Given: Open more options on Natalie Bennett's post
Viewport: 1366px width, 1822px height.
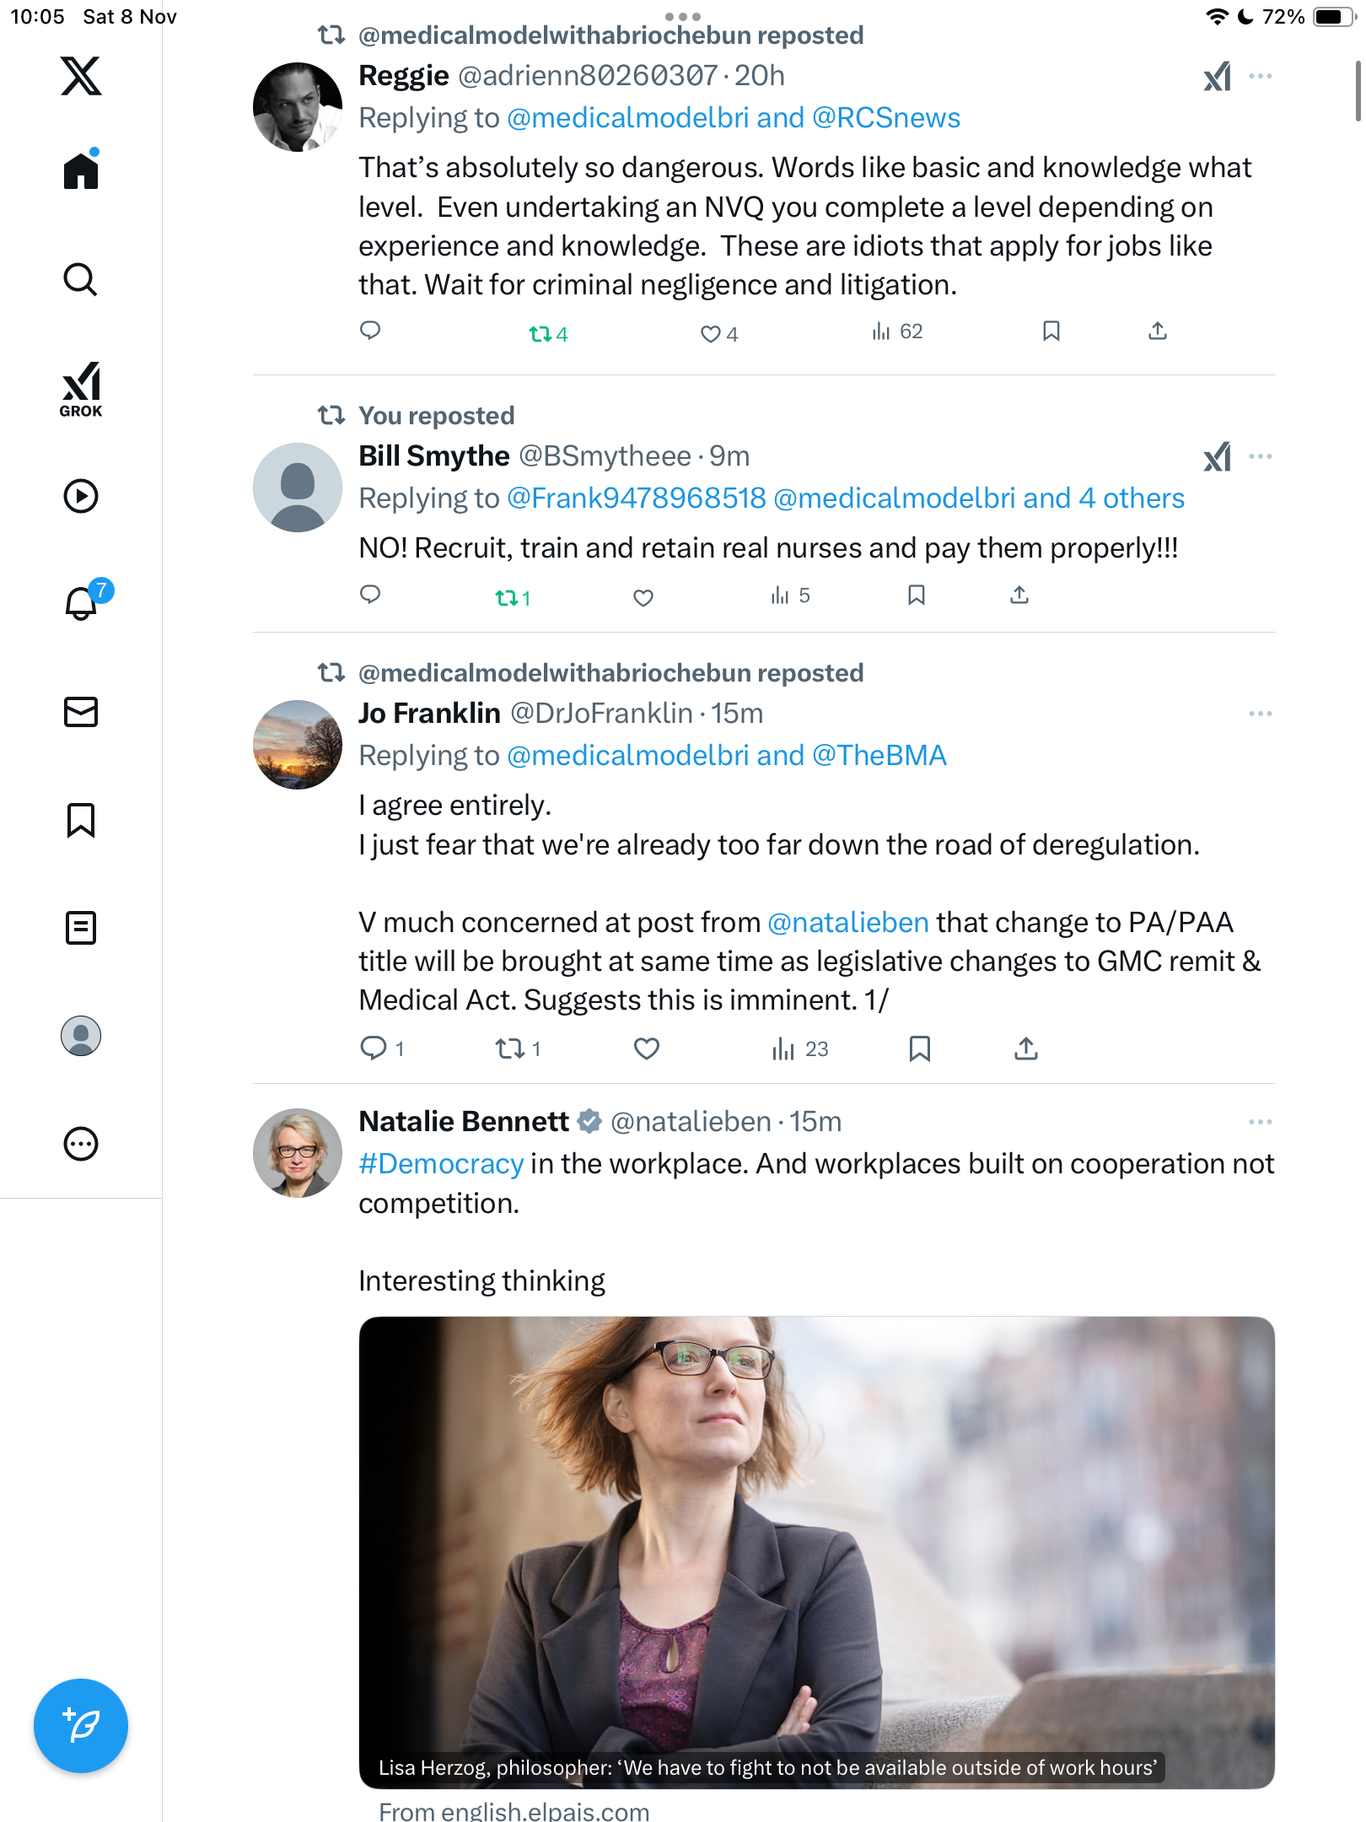Looking at the screenshot, I should (x=1260, y=1122).
